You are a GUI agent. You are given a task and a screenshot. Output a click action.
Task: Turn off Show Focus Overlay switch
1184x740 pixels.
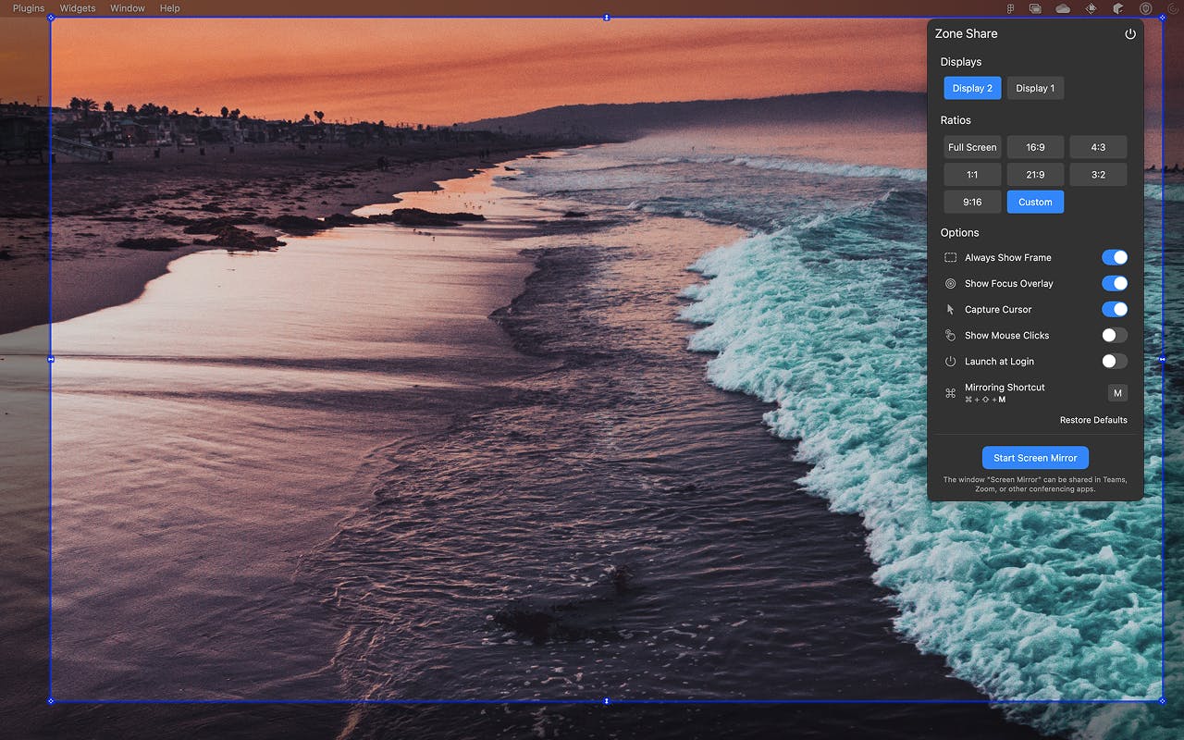point(1115,283)
